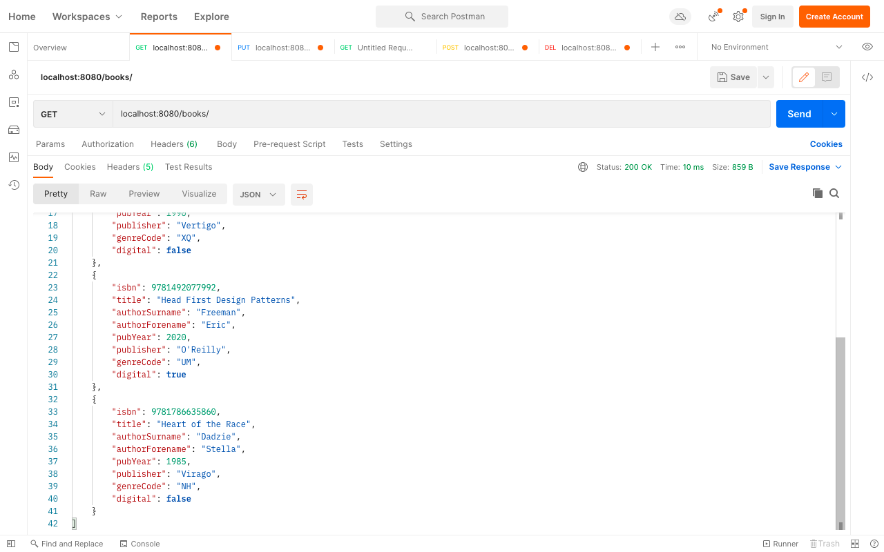Open the Workspaces menu
Viewport: 884px width, 552px height.
pyautogui.click(x=88, y=17)
